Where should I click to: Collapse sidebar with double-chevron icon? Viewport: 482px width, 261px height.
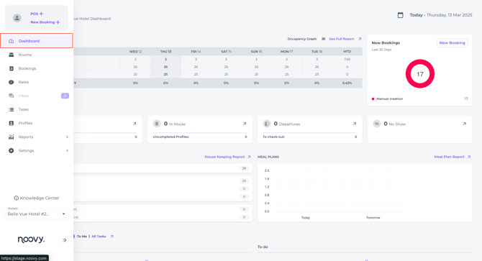[x=64, y=240]
